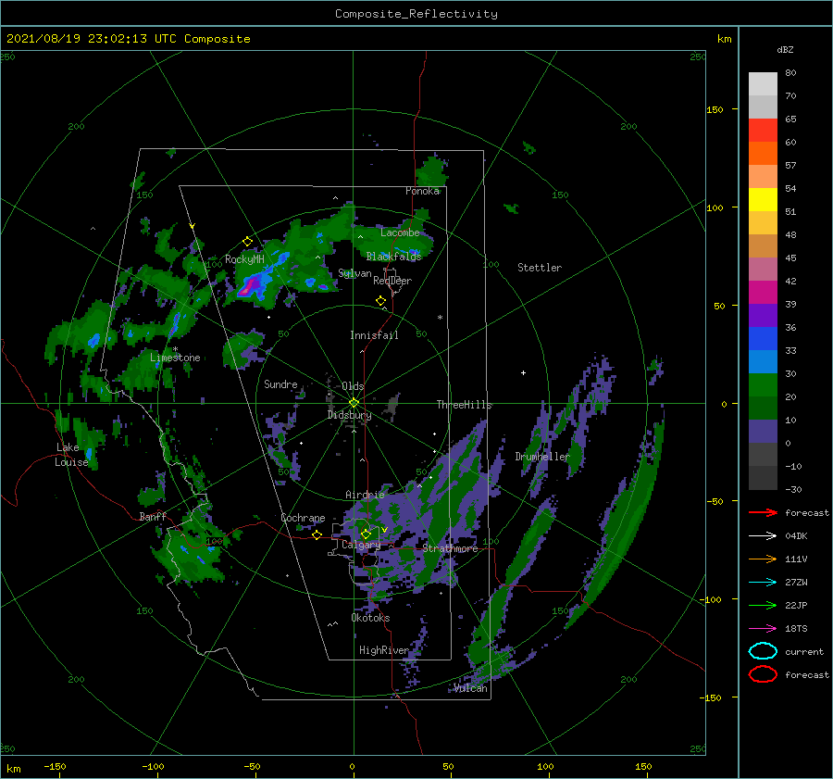Viewport: 833px width, 779px height.
Task: Pick the blue 33–36 dBZ swatch
Action: coord(763,338)
